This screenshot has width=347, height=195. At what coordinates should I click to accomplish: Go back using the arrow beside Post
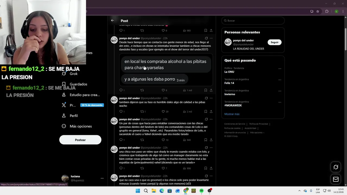[x=113, y=21]
